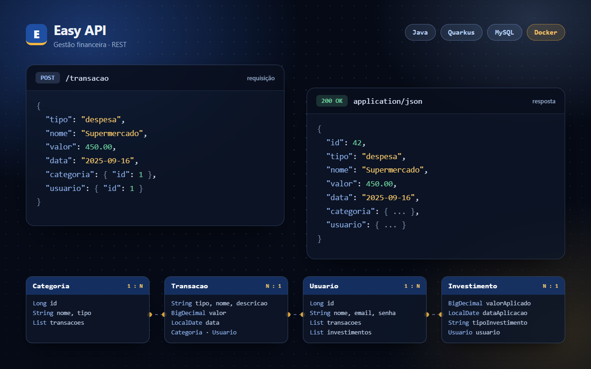Select the highlighted Docker badge
This screenshot has height=369, width=591.
point(546,32)
